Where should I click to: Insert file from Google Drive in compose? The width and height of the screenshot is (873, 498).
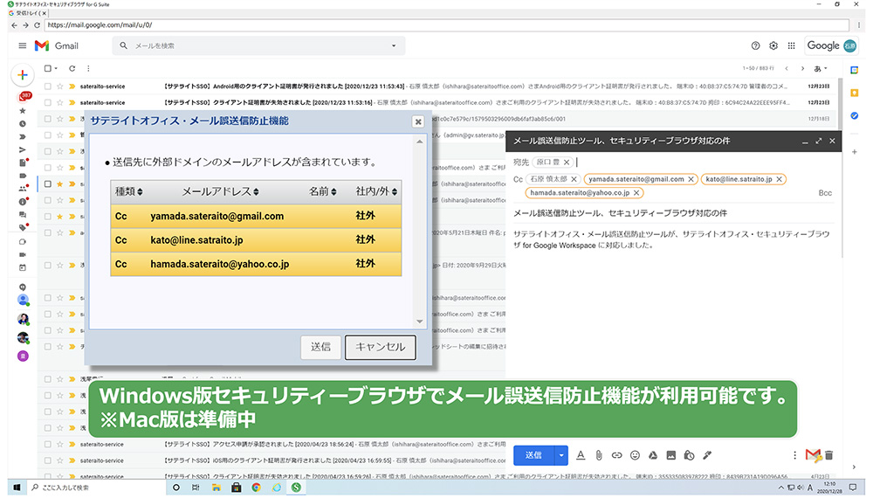pos(652,455)
